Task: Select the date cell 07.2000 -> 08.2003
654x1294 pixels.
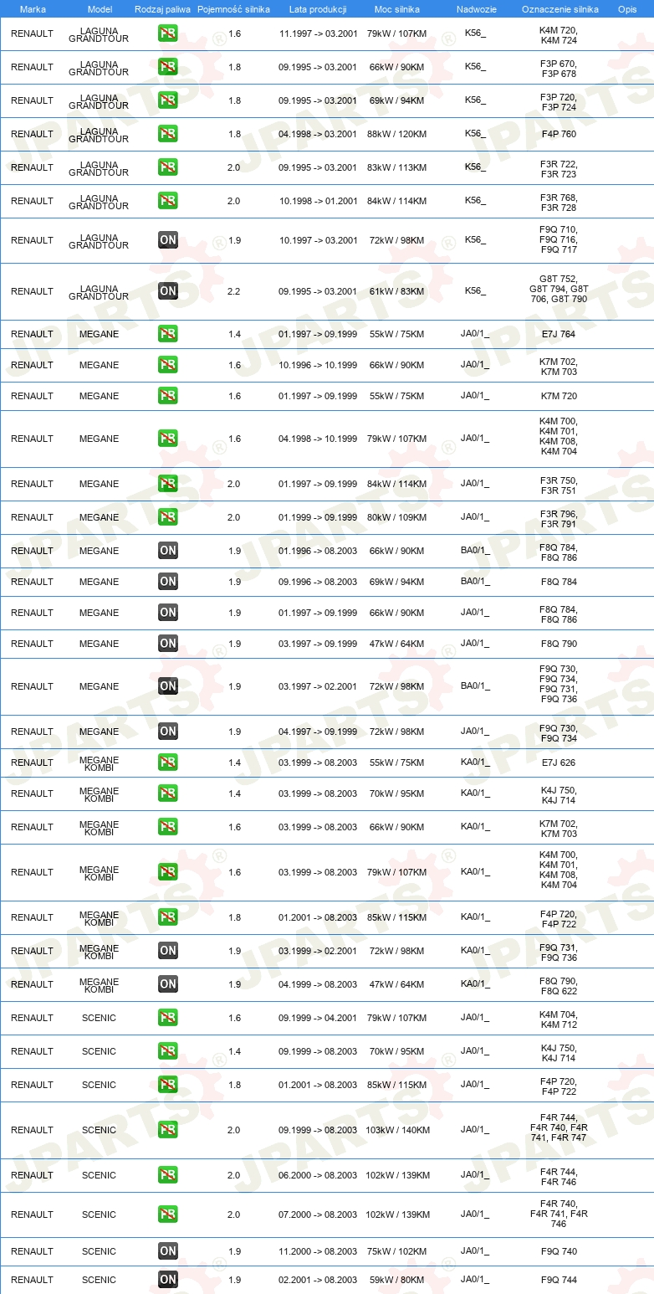Action: click(x=318, y=1214)
